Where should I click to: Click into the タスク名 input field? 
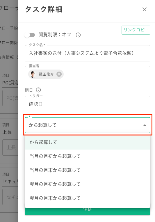coord(87,53)
